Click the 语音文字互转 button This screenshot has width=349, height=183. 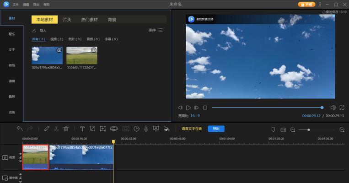pos(192,129)
